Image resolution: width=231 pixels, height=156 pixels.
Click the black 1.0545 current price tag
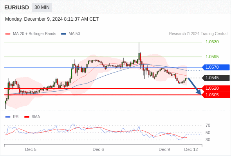tap(216, 78)
